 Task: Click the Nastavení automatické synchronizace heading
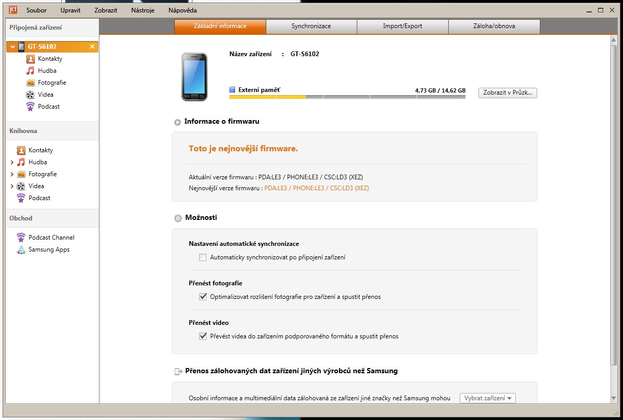244,244
